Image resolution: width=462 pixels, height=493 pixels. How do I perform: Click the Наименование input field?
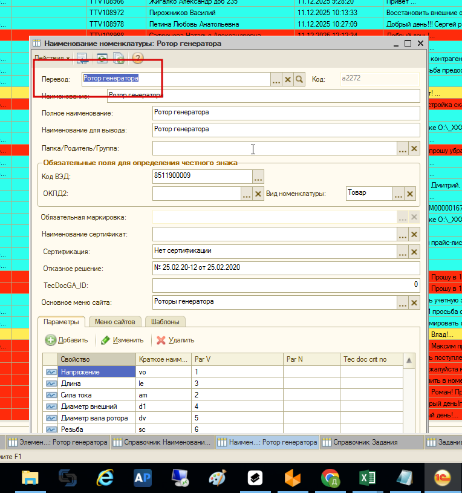tap(264, 96)
